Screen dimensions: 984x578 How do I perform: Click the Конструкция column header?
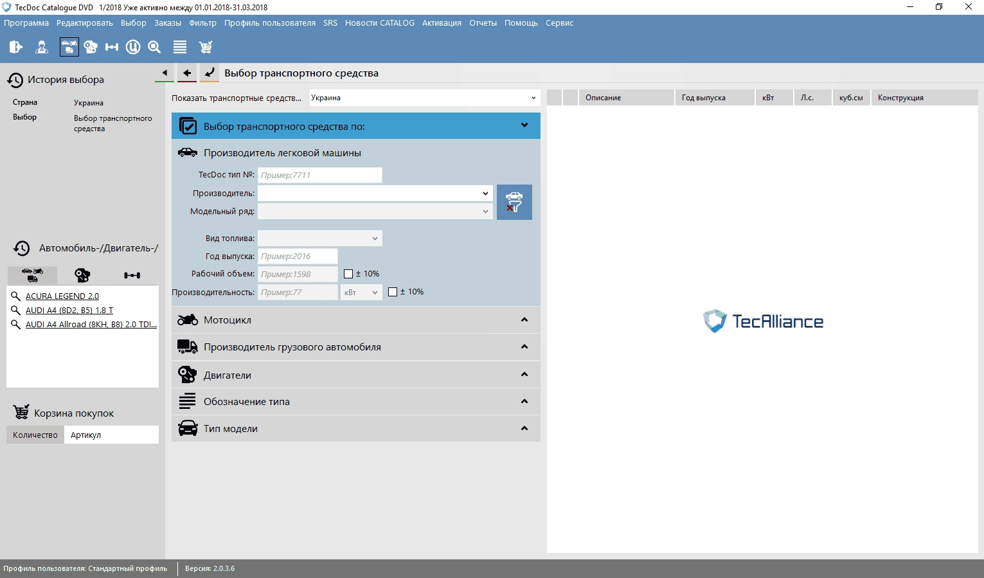click(x=924, y=98)
